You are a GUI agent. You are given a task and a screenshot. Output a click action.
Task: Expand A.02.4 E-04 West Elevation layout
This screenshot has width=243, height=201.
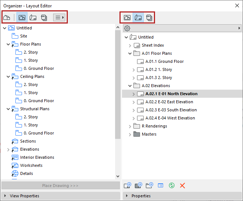tap(133, 118)
